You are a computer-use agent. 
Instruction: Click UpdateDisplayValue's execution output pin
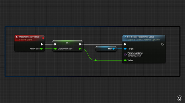(42, 44)
